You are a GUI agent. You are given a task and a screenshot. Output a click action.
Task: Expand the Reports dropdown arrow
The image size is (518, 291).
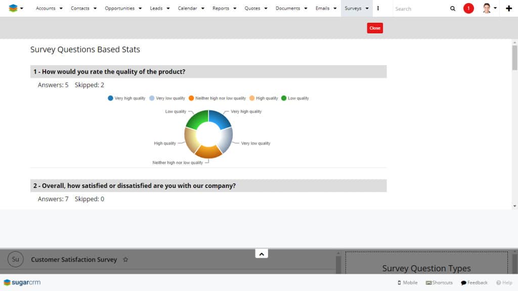pos(235,8)
